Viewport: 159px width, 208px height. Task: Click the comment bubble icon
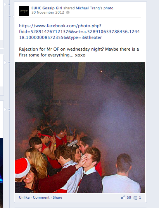(x=135, y=198)
